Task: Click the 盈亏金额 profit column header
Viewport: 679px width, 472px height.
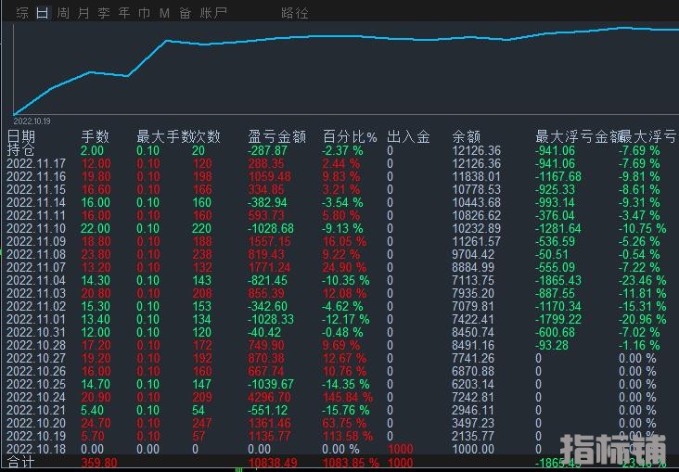Action: tap(276, 136)
